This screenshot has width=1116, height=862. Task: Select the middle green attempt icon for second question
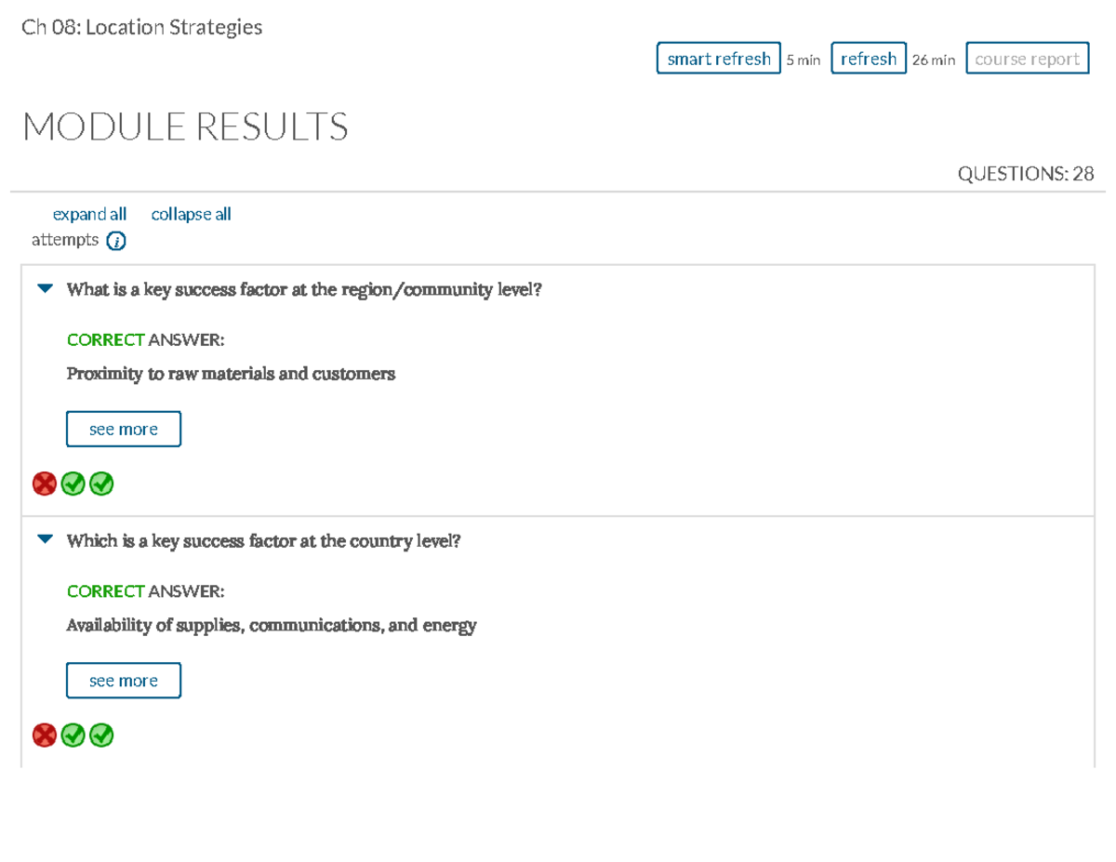tap(73, 735)
